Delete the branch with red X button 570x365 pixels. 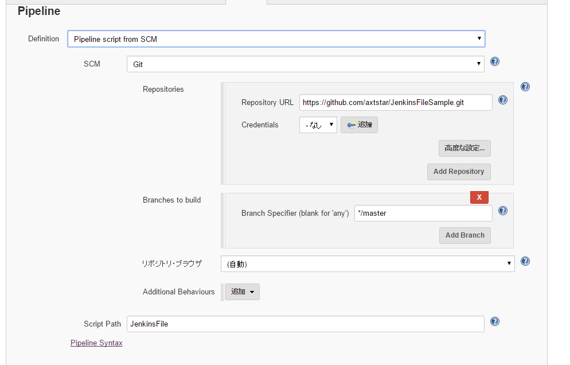point(479,197)
